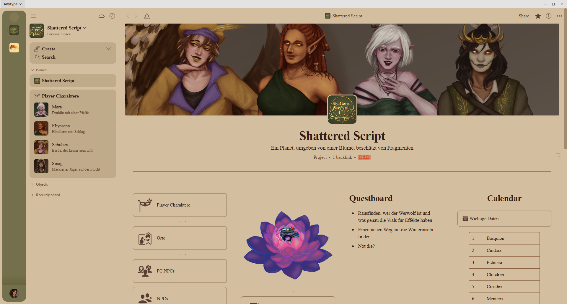This screenshot has height=304, width=567.
Task: Open the graph view icon
Action: [x=147, y=16]
